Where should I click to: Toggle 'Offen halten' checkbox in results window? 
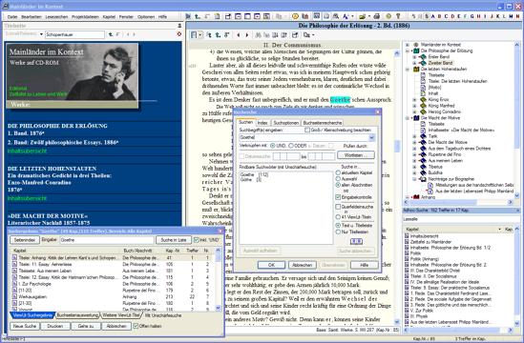point(136,326)
